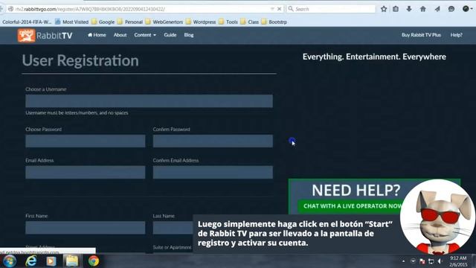Image resolution: width=476 pixels, height=268 pixels.
Task: Open Windows Media Player from taskbar
Action: click(x=51, y=261)
